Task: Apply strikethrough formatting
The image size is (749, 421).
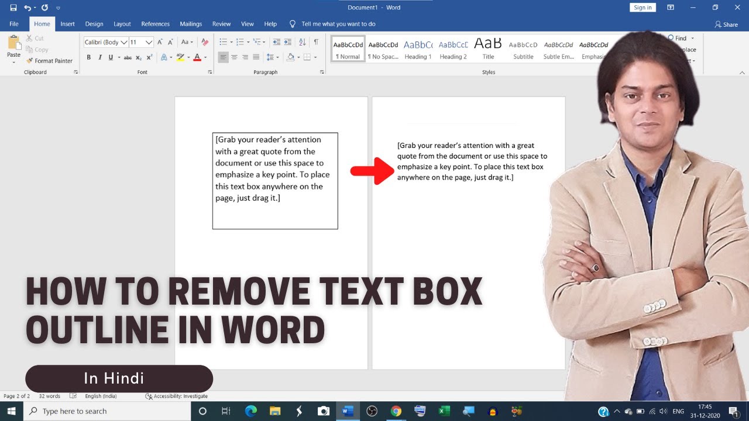Action: [129, 57]
